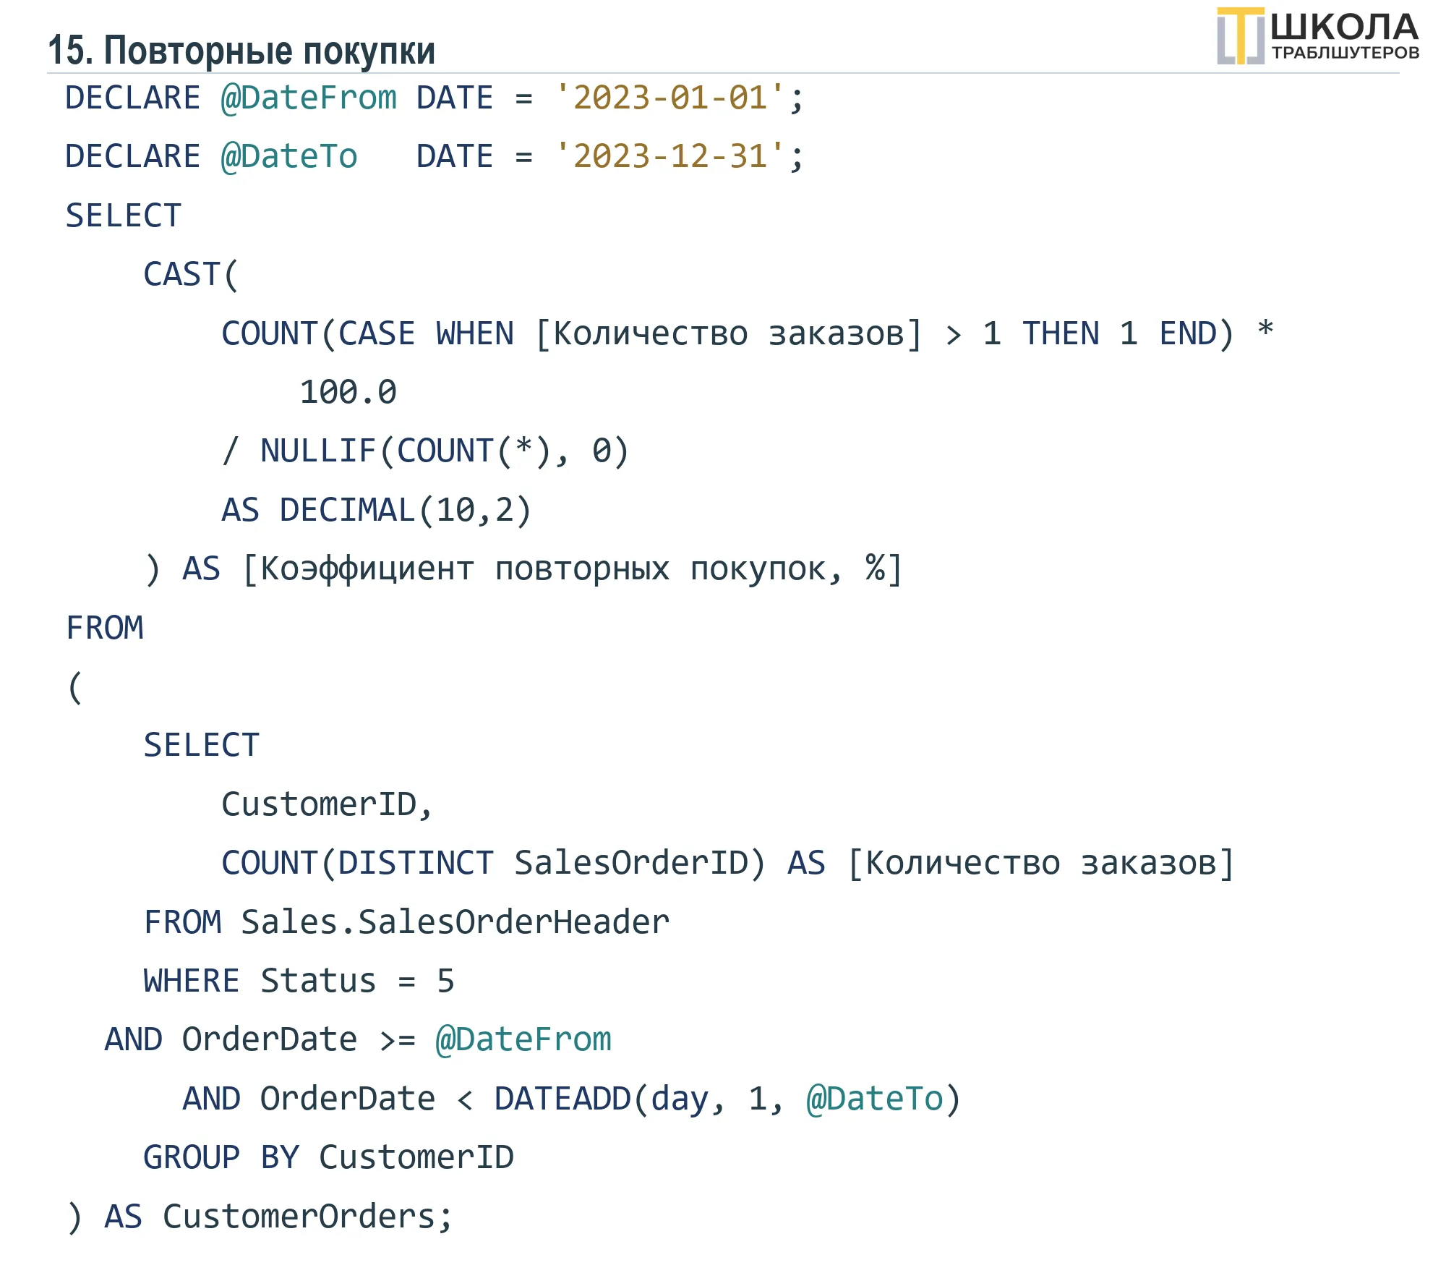The height and width of the screenshot is (1273, 1446).
Task: Click the 'AND OrderDate >= @DateFrom' line
Action: [x=358, y=1039]
